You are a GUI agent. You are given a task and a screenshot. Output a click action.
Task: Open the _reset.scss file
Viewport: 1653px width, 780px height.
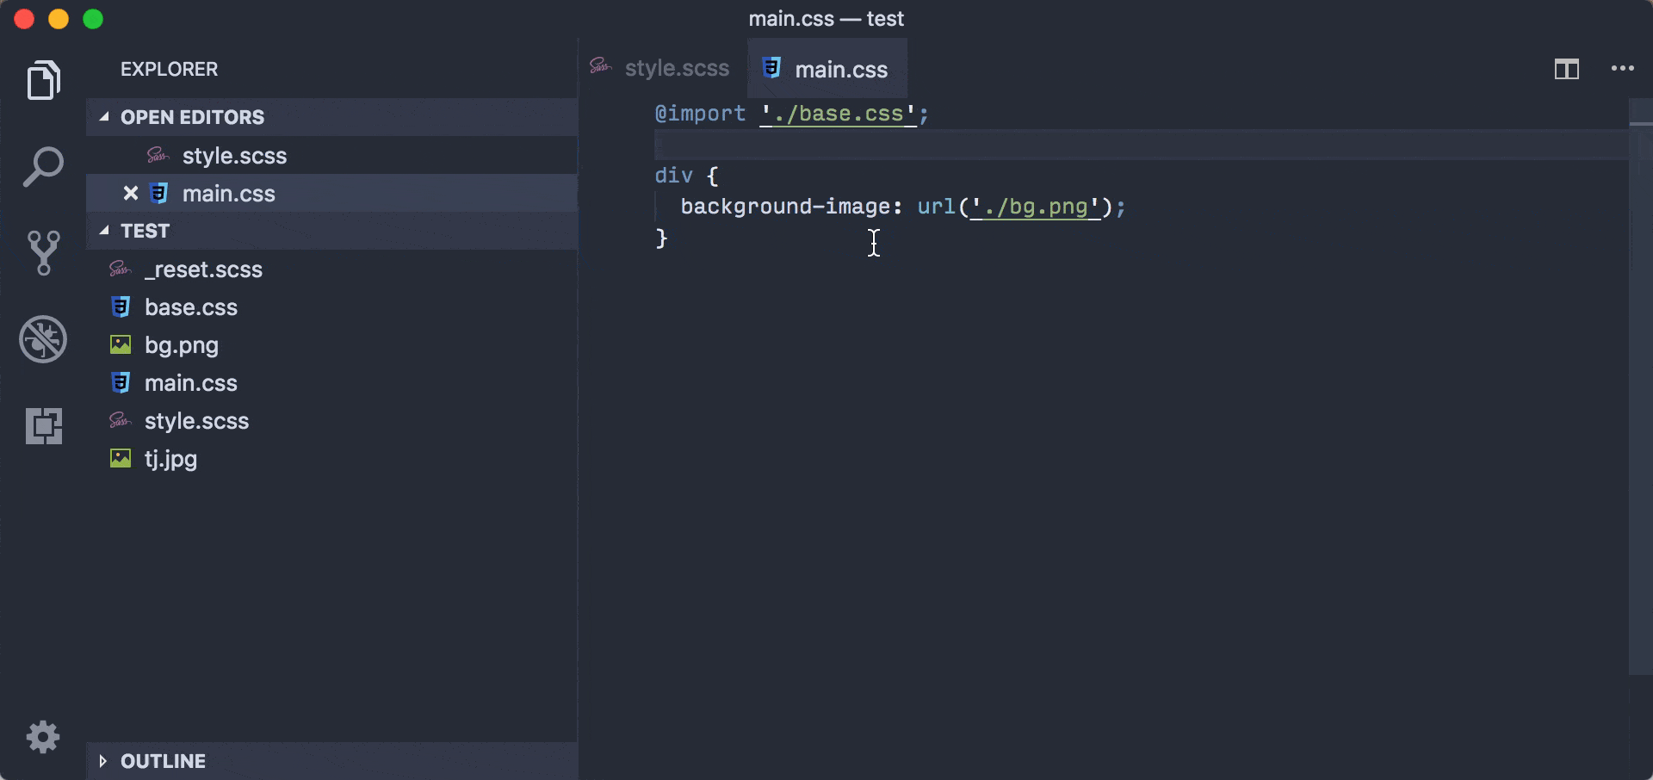(203, 269)
